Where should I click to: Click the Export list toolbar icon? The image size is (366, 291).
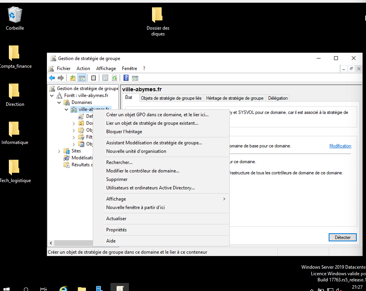coord(105,78)
